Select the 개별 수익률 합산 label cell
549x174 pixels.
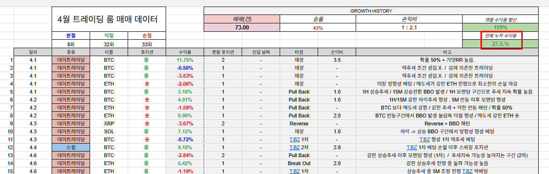[x=500, y=19]
